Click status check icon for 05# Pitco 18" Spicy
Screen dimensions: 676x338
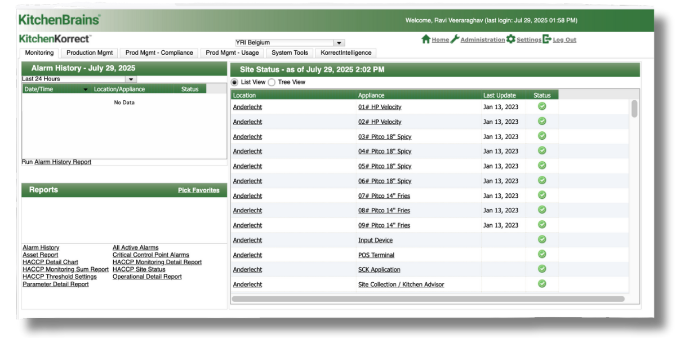click(x=542, y=166)
